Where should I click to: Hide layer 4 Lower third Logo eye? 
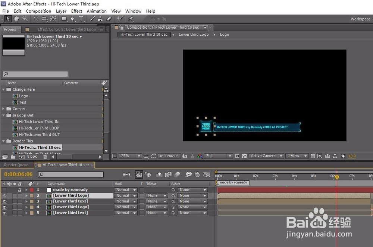4,207
